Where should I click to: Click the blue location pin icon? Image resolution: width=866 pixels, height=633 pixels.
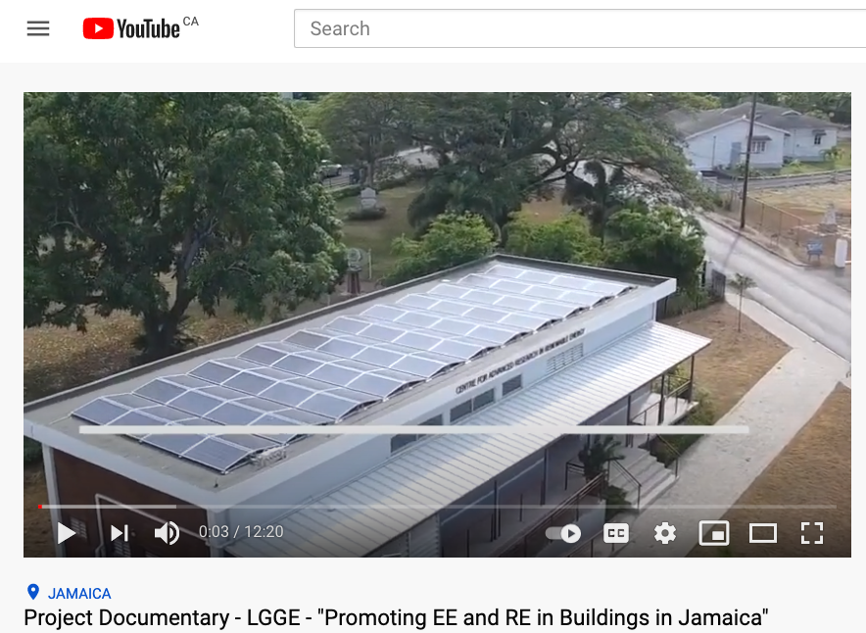click(33, 592)
